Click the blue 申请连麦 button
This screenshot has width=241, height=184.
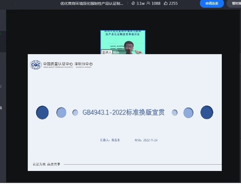coord(212,3)
